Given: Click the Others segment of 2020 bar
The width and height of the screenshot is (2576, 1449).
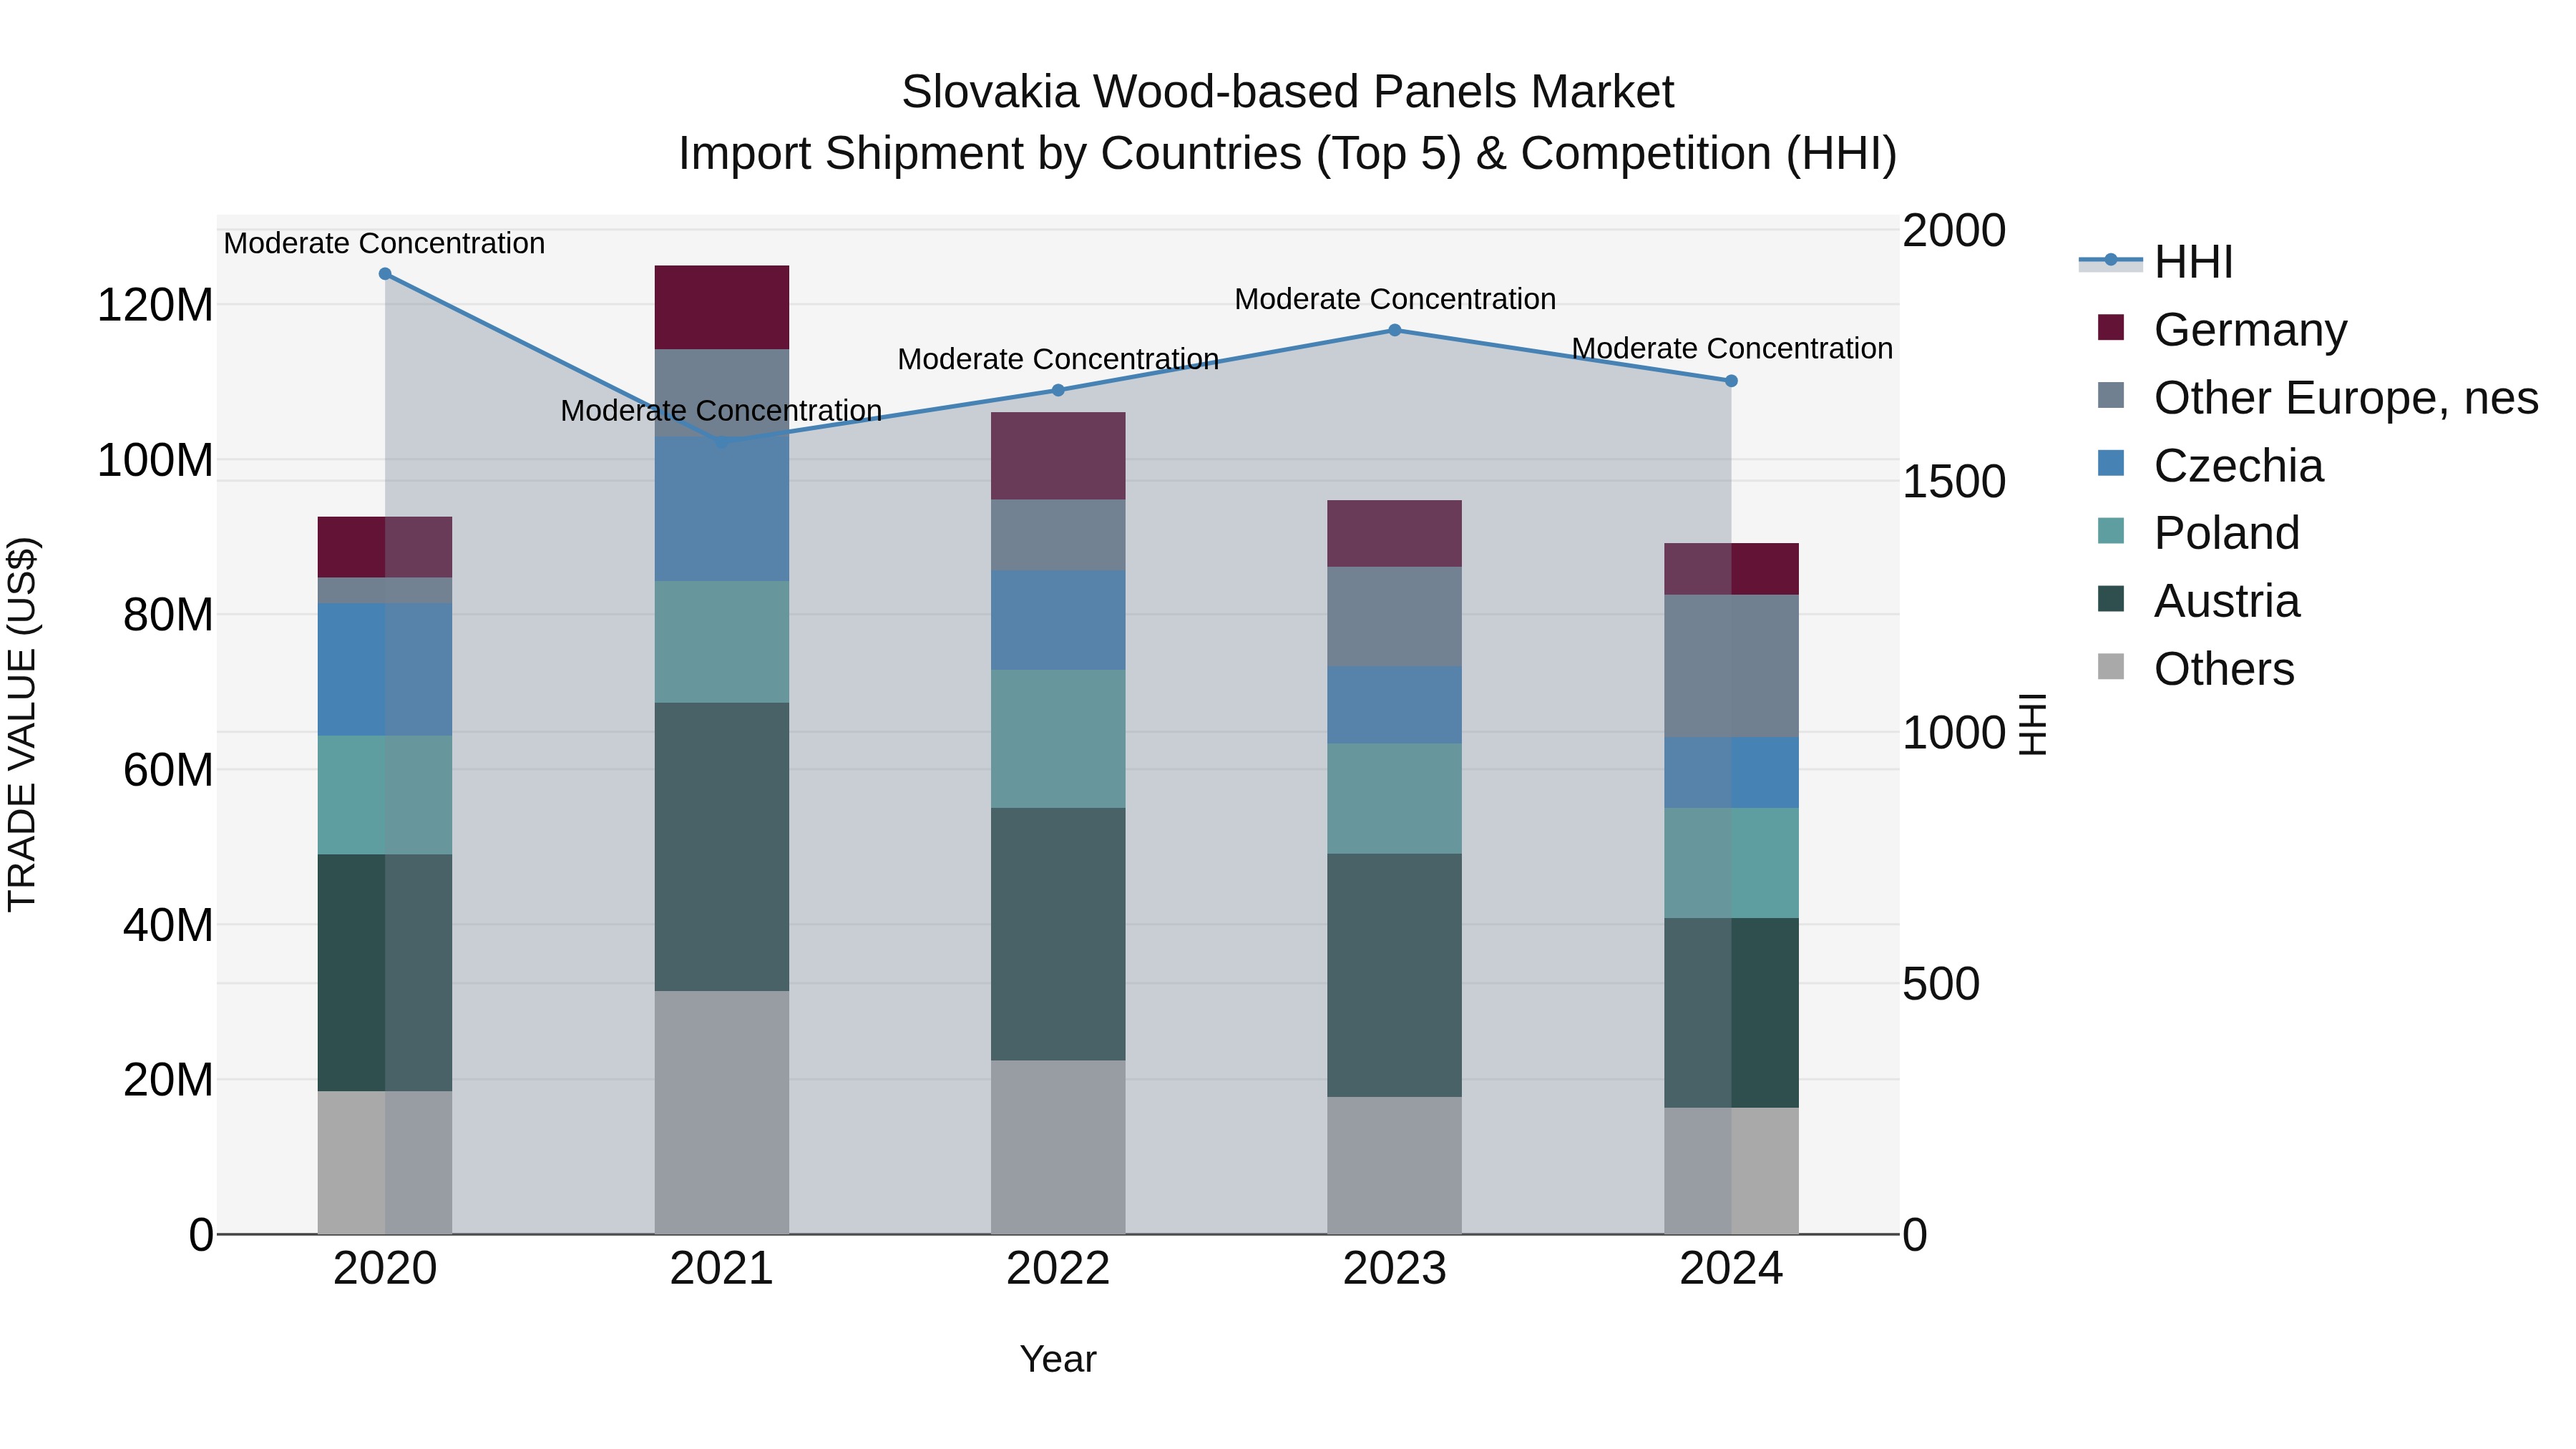Looking at the screenshot, I should click(385, 1163).
